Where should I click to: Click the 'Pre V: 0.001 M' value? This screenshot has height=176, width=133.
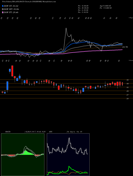pos(105,8)
